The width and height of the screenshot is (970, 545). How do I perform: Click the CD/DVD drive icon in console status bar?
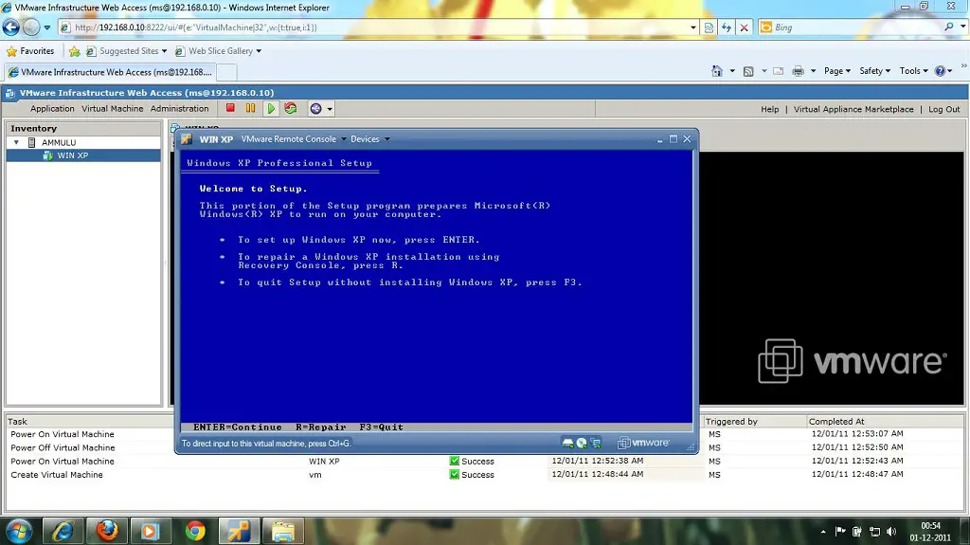(582, 443)
